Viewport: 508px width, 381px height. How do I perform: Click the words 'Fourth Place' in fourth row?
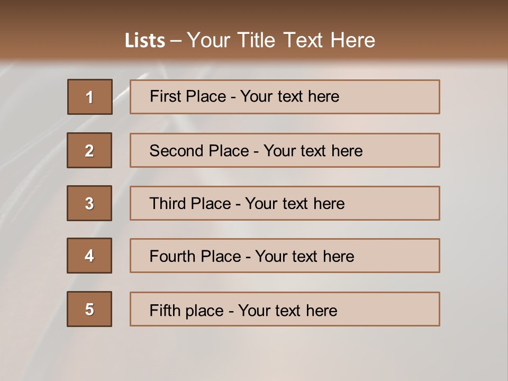(x=195, y=256)
